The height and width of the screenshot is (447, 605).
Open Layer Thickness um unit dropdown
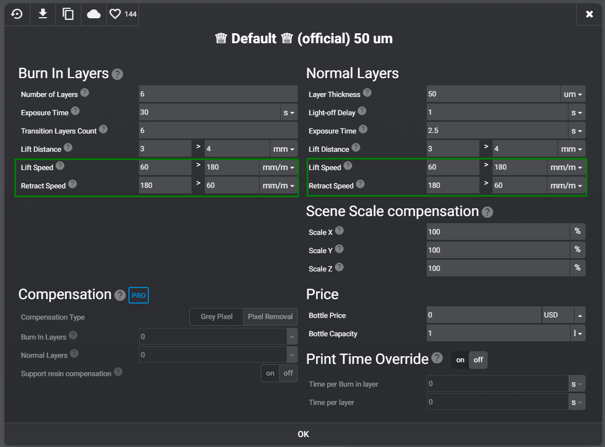tap(573, 94)
